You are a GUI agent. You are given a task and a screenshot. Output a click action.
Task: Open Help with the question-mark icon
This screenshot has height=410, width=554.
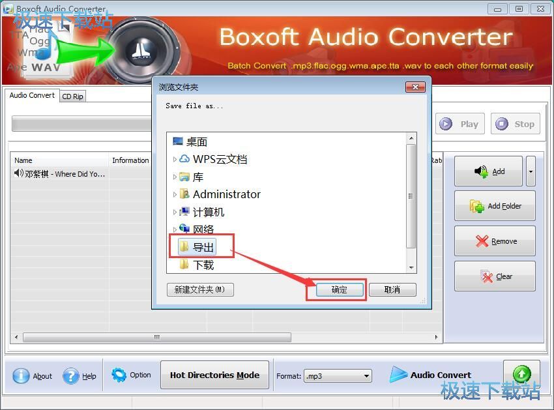tap(71, 375)
